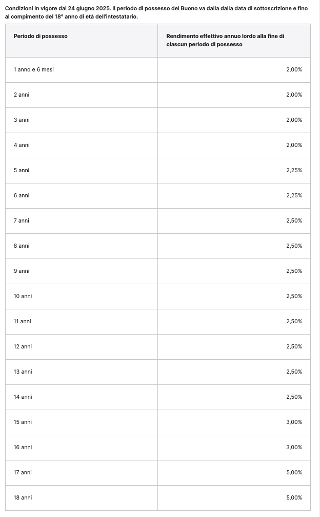
Task: Select the "18 anni" period cell
Action: [23, 497]
